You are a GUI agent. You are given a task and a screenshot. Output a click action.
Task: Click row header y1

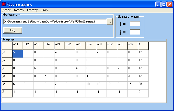click(x=7, y=54)
